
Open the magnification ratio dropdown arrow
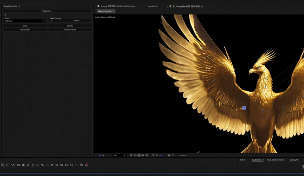[108, 155]
